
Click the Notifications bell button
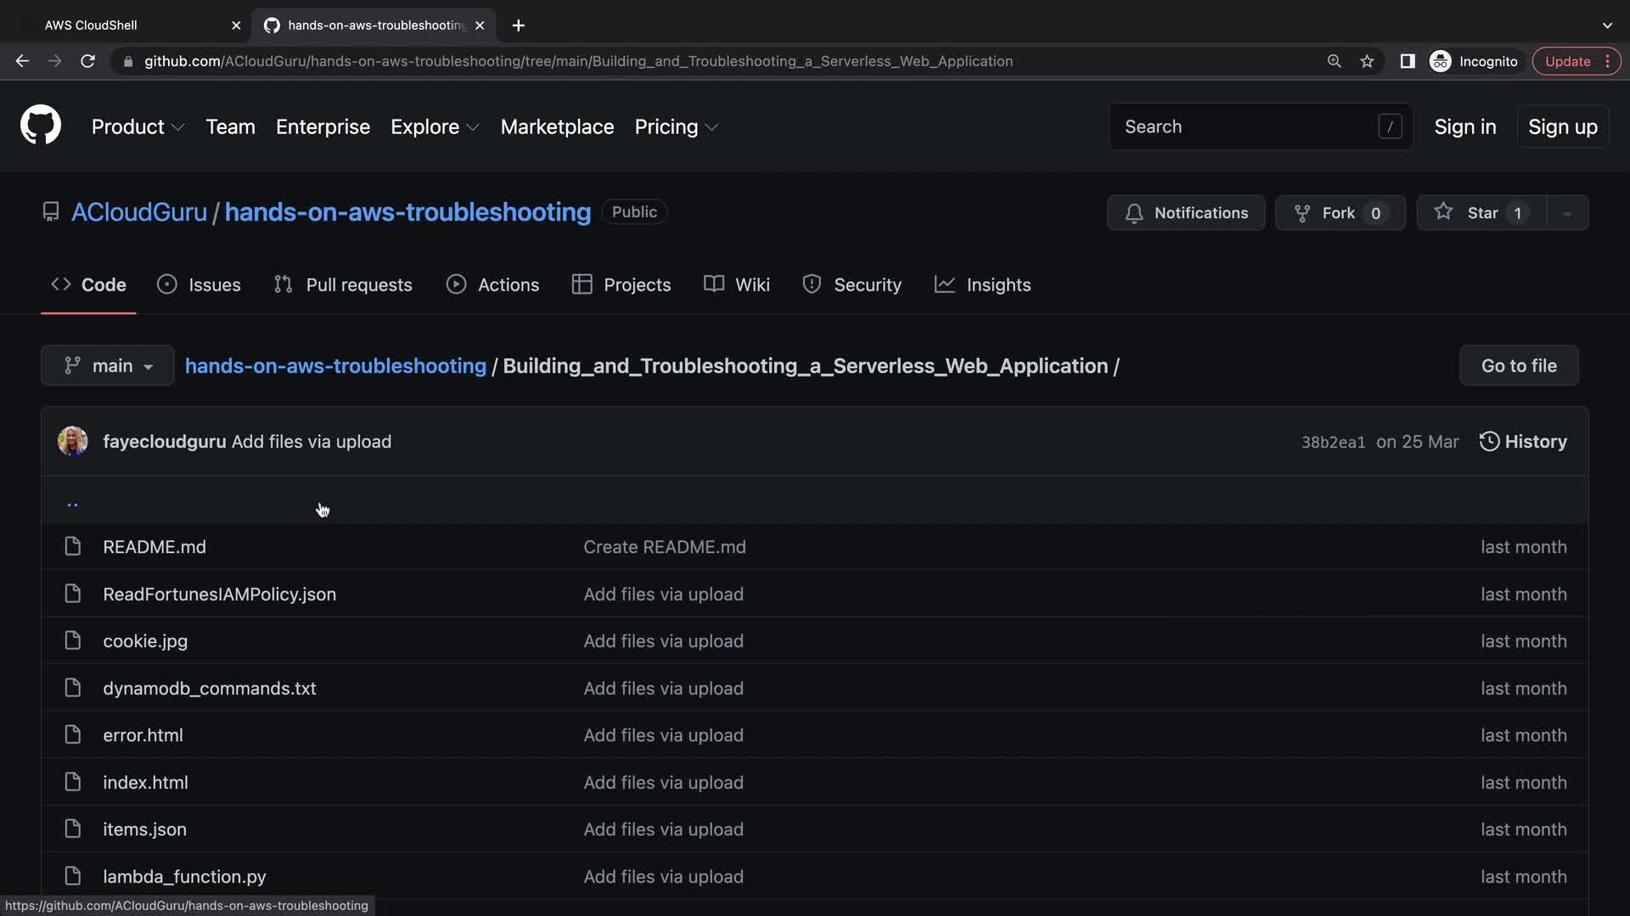tap(1185, 213)
